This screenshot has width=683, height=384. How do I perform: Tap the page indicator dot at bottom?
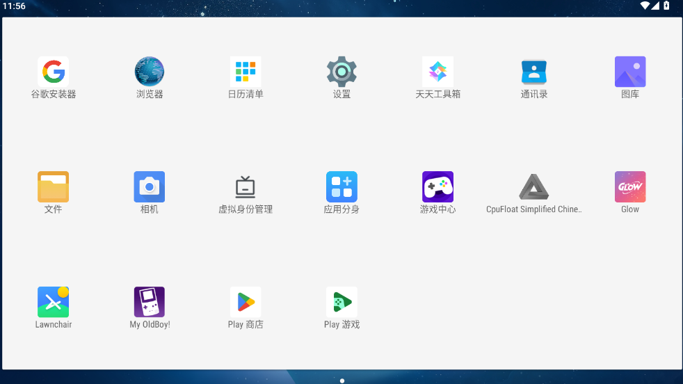341,381
